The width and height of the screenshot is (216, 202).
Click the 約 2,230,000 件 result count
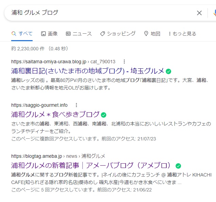28,49
